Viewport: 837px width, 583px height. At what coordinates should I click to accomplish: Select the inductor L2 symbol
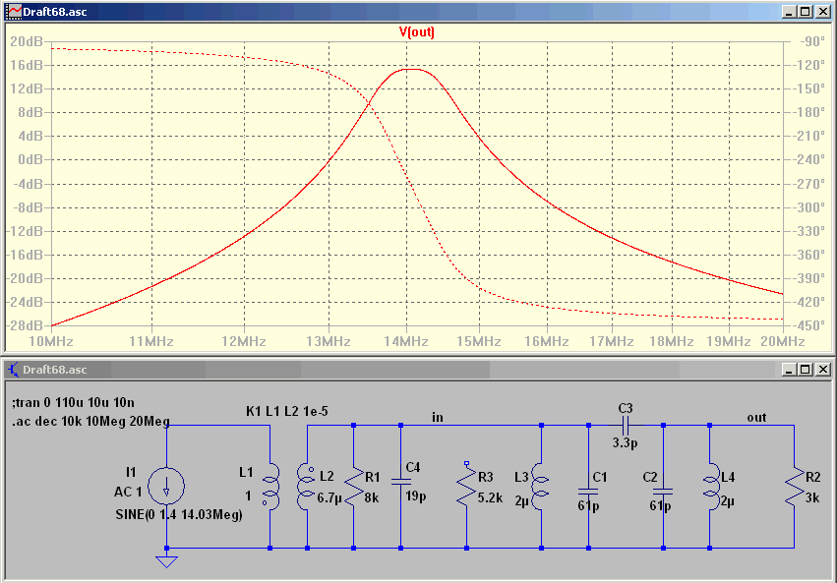pyautogui.click(x=305, y=486)
